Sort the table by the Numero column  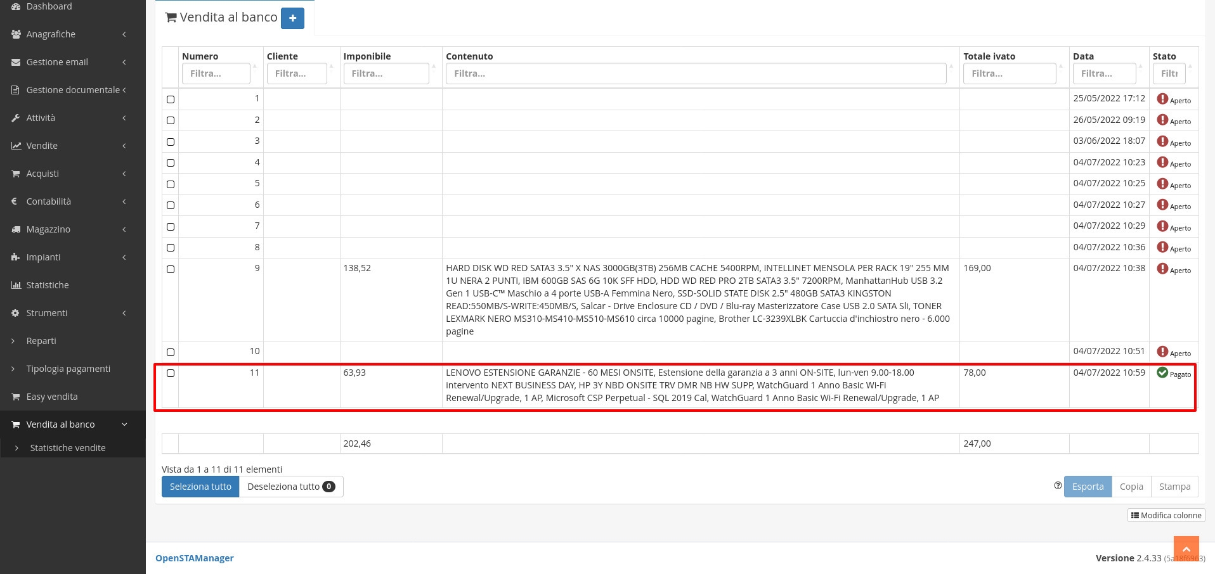(x=200, y=56)
